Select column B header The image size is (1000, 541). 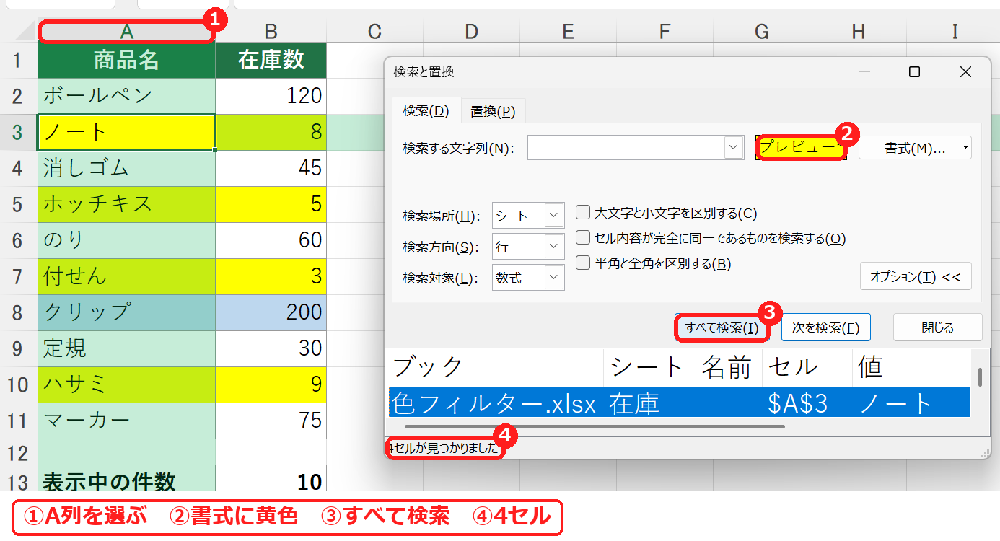(271, 31)
